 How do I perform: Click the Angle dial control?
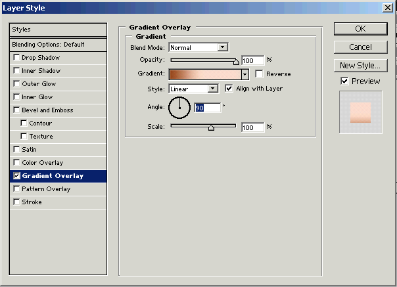pos(179,108)
